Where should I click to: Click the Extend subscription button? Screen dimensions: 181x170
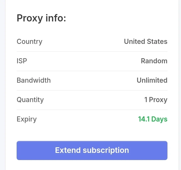[x=92, y=150]
